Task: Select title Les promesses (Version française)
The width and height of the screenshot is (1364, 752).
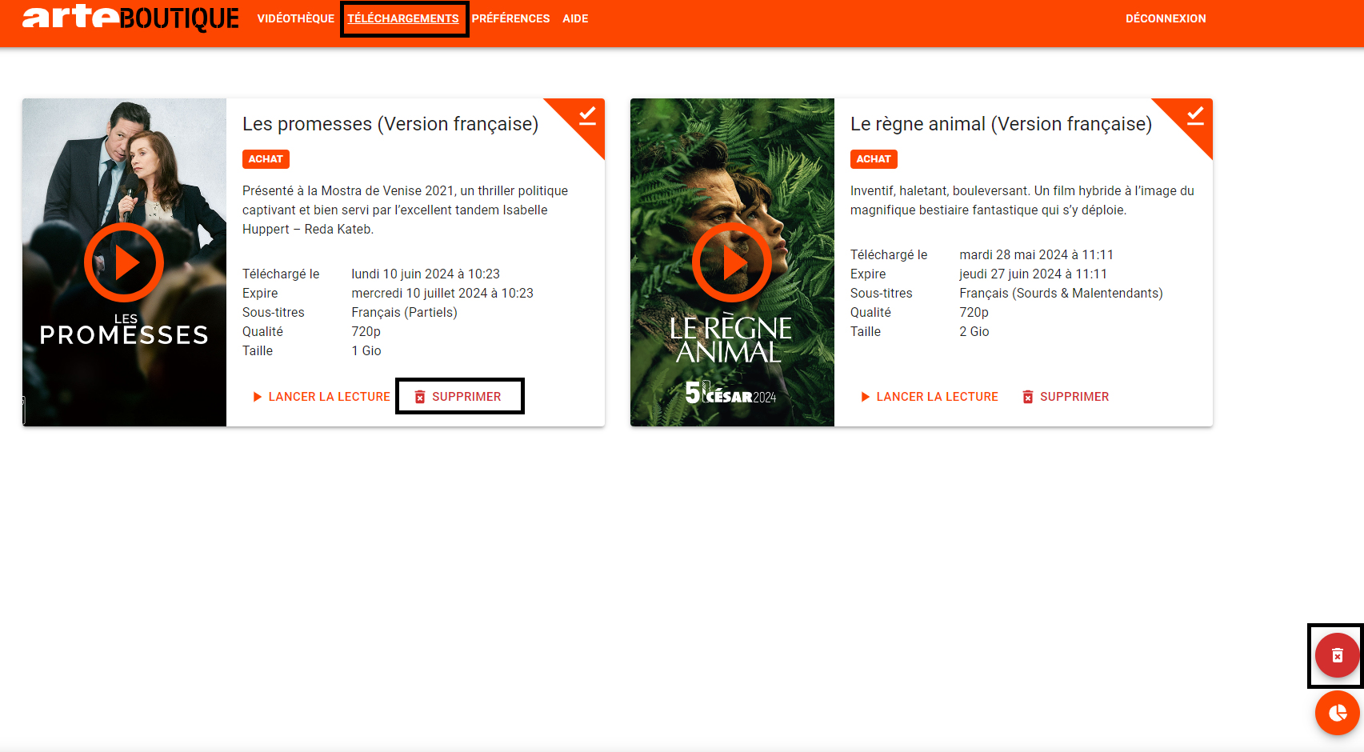Action: [390, 124]
